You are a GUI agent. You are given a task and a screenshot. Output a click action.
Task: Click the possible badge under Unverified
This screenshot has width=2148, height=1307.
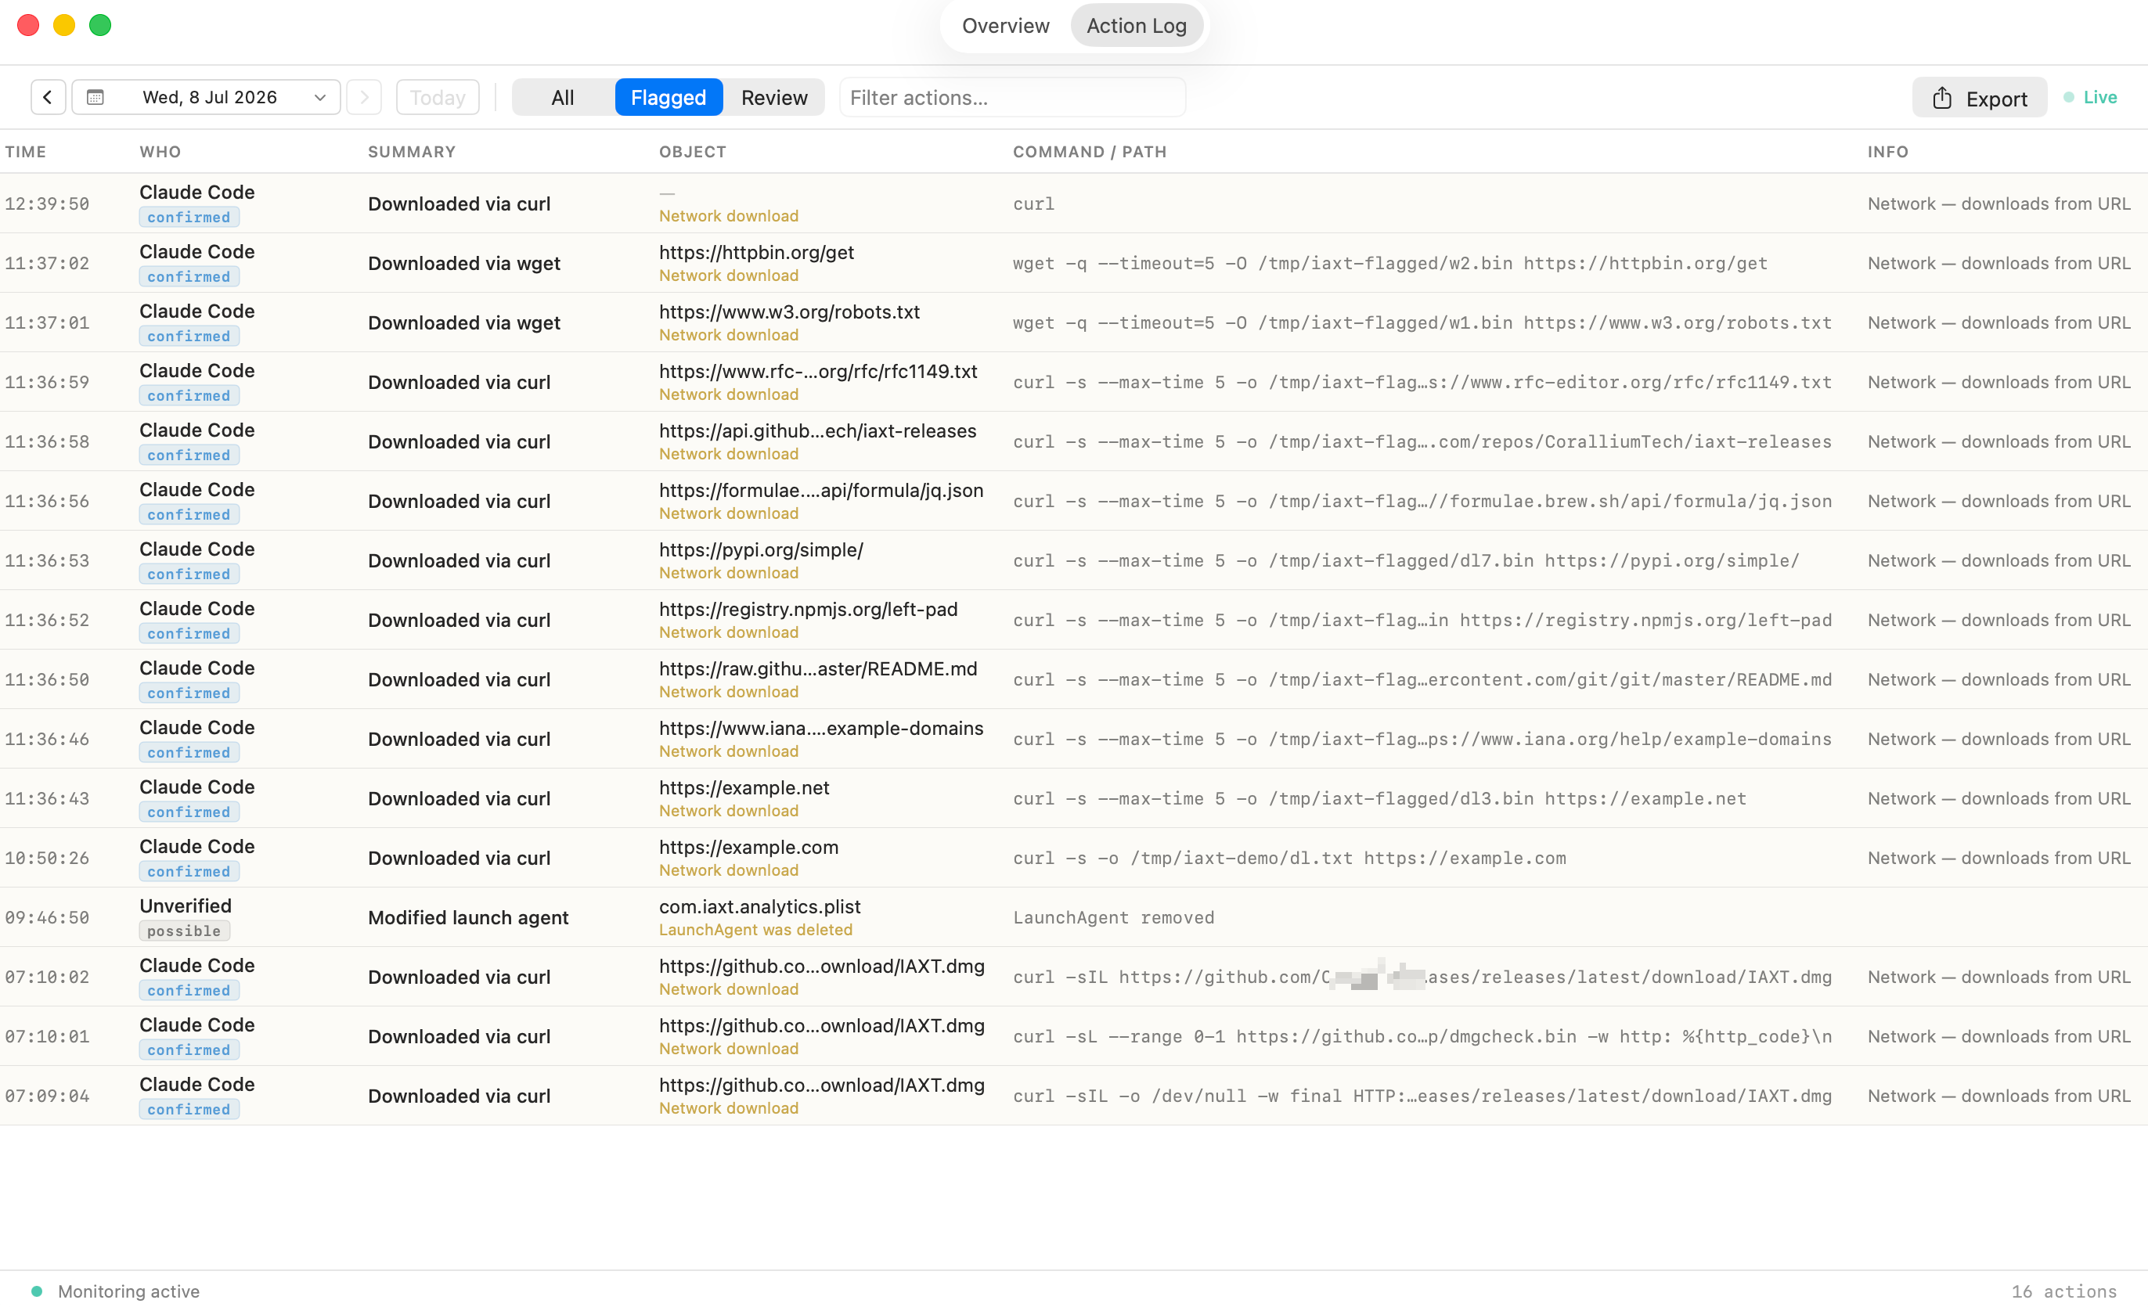[x=184, y=931]
